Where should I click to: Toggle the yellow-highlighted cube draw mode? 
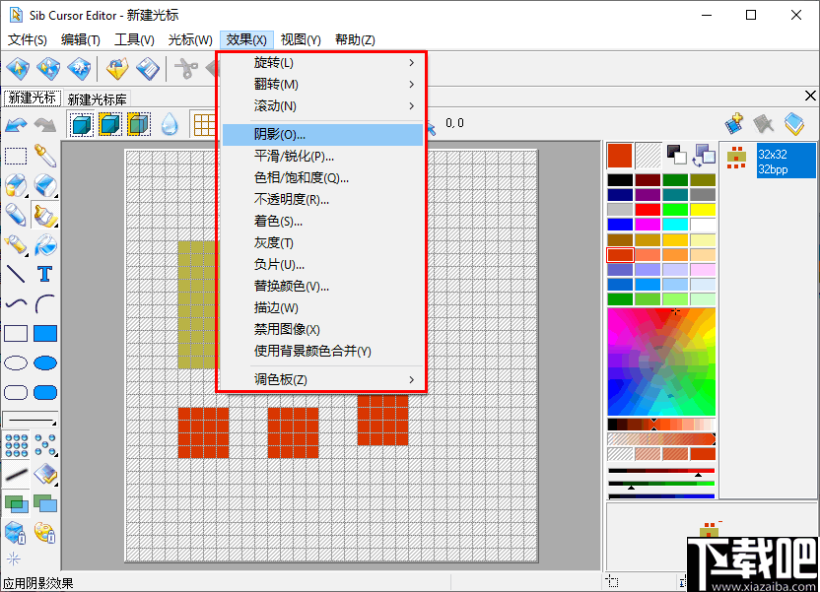[108, 124]
